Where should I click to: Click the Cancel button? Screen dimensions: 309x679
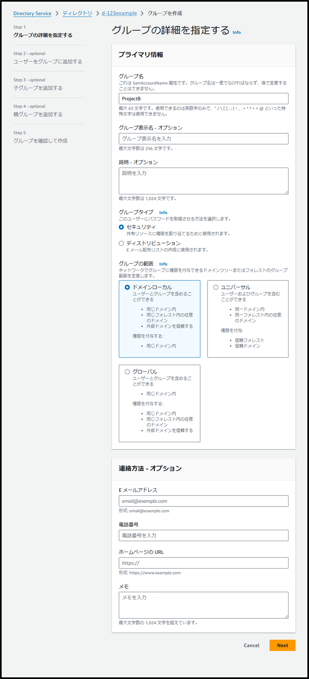tap(251, 645)
